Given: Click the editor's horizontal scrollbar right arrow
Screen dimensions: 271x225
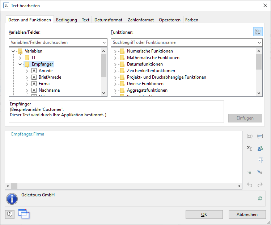Looking at the screenshot, I should (x=239, y=186).
